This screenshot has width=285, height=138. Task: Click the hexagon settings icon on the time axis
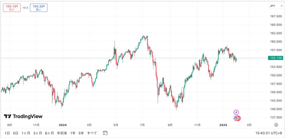tap(276, 125)
